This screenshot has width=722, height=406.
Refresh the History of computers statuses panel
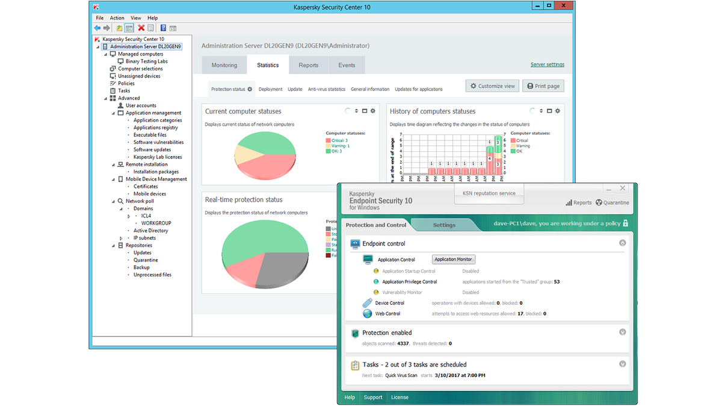coord(532,111)
